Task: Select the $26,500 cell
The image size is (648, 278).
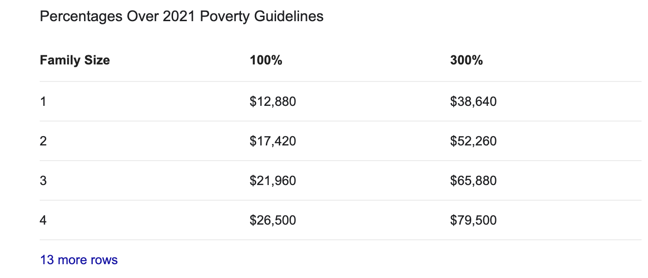Action: click(x=273, y=220)
